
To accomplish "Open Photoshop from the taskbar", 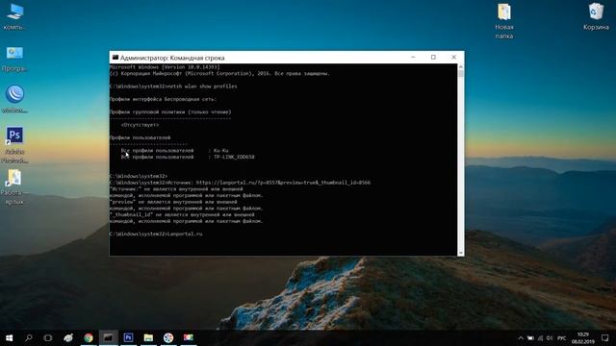I will 128,337.
